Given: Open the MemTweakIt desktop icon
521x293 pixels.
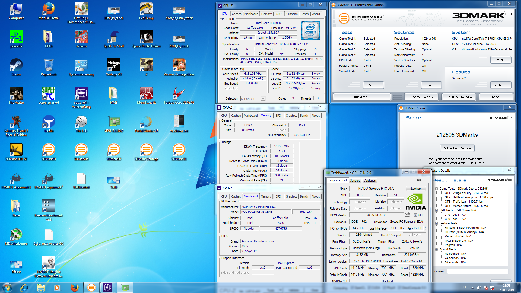Looking at the screenshot, I should [146, 96].
